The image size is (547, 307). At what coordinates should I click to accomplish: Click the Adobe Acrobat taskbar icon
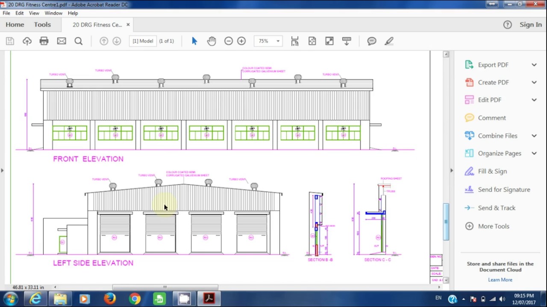point(209,299)
